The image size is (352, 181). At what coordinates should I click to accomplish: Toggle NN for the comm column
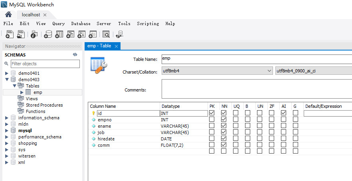click(x=223, y=145)
